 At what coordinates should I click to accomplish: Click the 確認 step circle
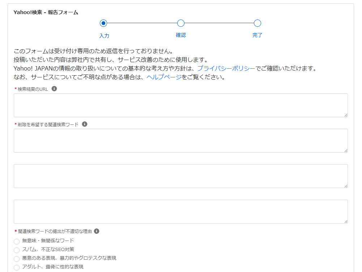click(181, 24)
